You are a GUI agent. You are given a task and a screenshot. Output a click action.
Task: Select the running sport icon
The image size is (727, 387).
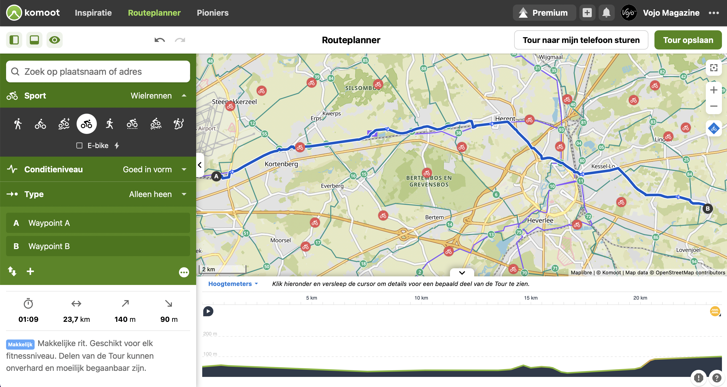coord(109,124)
